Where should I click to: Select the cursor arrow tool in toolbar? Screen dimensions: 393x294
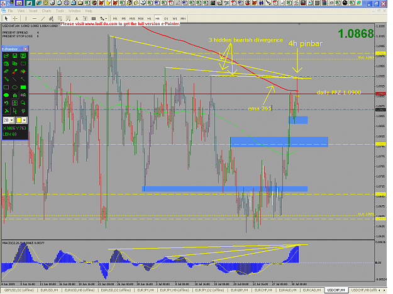6,18
